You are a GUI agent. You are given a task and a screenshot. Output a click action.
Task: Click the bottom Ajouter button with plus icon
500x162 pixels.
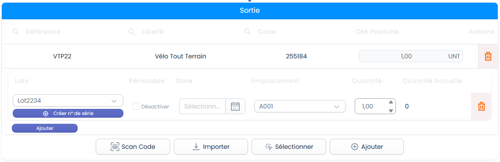coord(367,147)
